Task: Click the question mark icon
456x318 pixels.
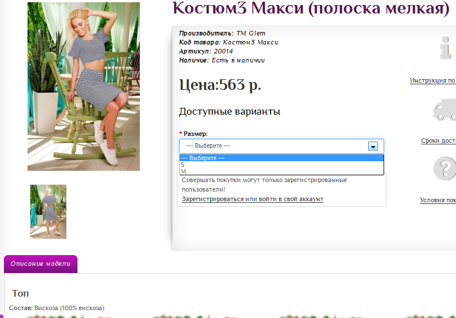Action: pyautogui.click(x=444, y=169)
